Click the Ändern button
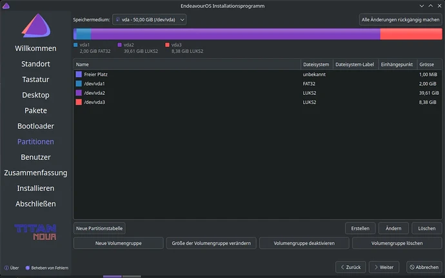445x278 pixels. coord(393,228)
